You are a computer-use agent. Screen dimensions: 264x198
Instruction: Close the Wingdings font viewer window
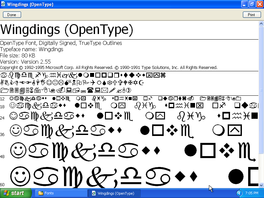click(x=260, y=4)
